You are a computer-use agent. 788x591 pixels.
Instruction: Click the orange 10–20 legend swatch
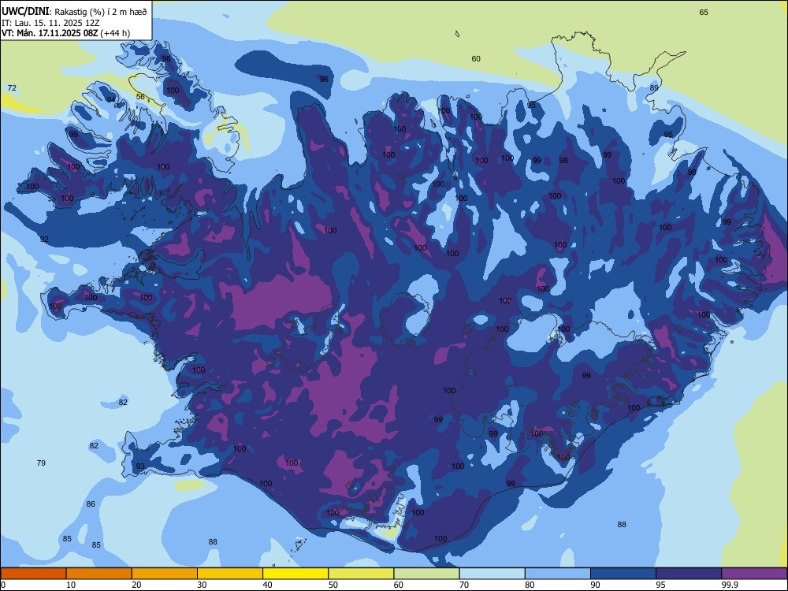pos(99,574)
